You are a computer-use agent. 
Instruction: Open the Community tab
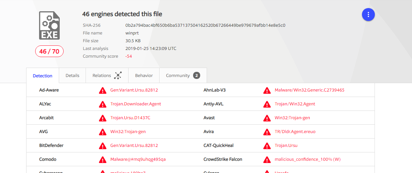tap(183, 75)
